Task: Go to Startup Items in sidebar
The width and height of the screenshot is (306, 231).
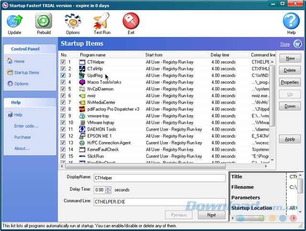Action: click(26, 73)
